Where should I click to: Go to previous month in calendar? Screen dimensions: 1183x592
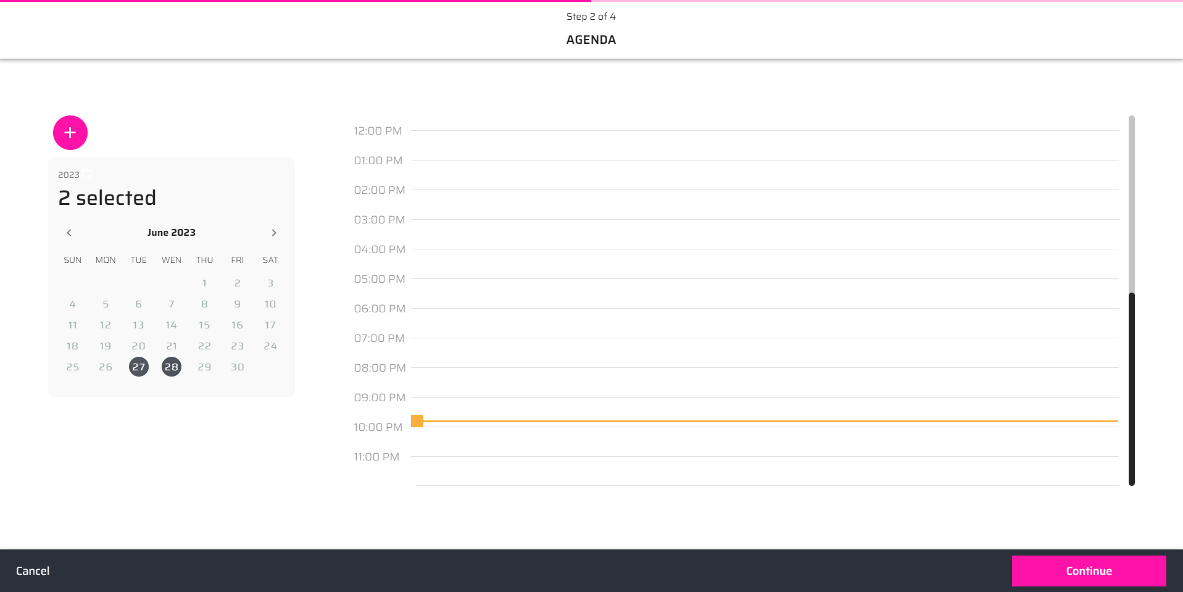(x=69, y=233)
